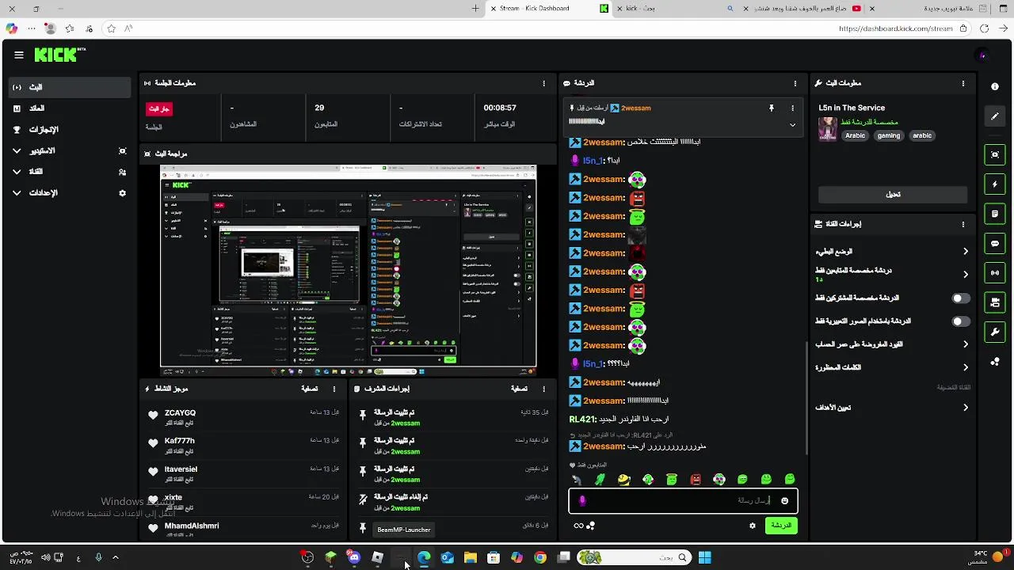Toggle the chat bubble panel icon in the right rail

click(995, 244)
